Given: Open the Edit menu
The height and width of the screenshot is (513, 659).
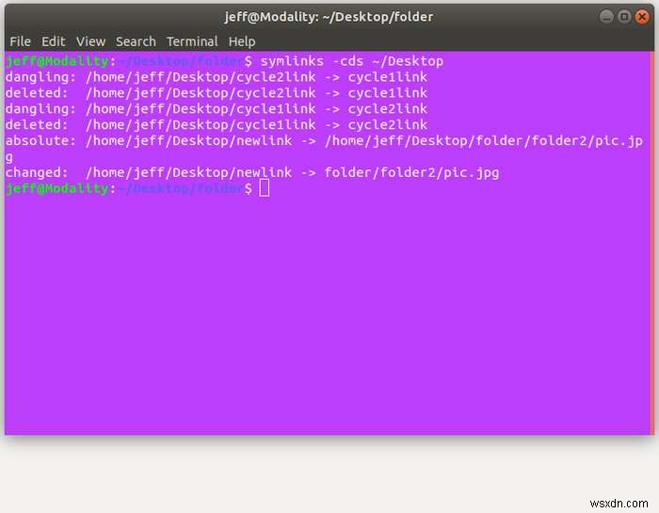Looking at the screenshot, I should click(54, 41).
